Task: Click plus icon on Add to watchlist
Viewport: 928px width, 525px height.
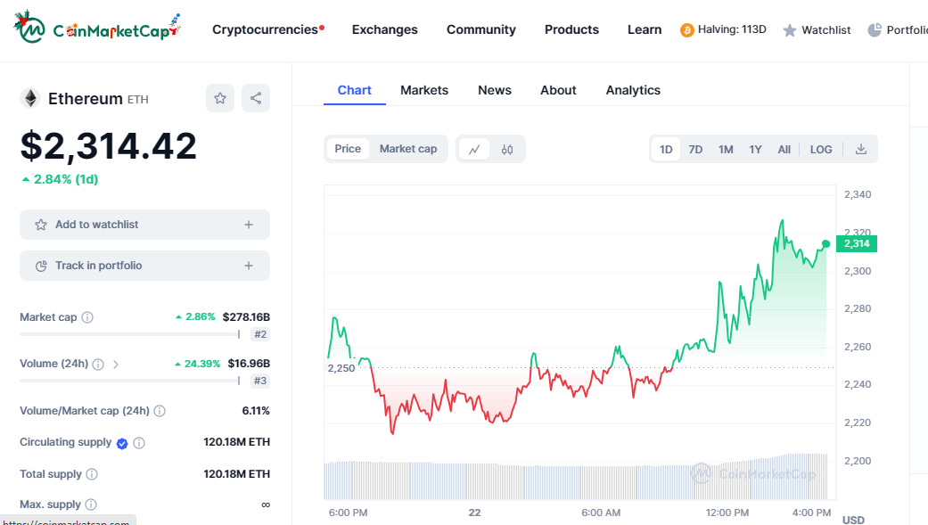Action: pyautogui.click(x=249, y=225)
